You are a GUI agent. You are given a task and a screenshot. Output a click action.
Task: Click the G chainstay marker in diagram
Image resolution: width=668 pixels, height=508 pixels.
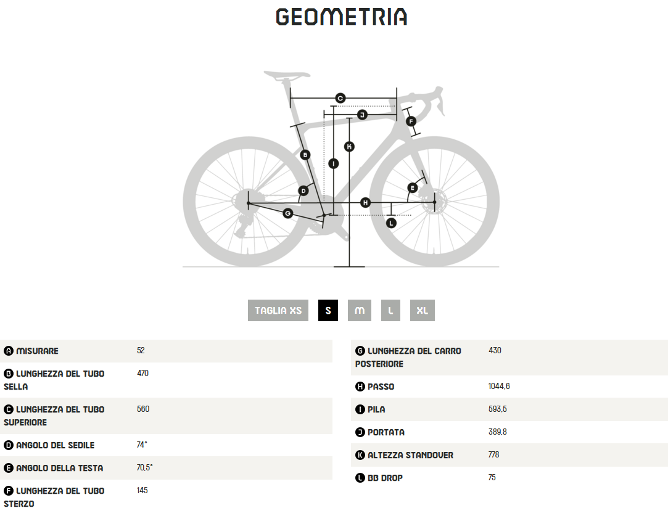(287, 213)
